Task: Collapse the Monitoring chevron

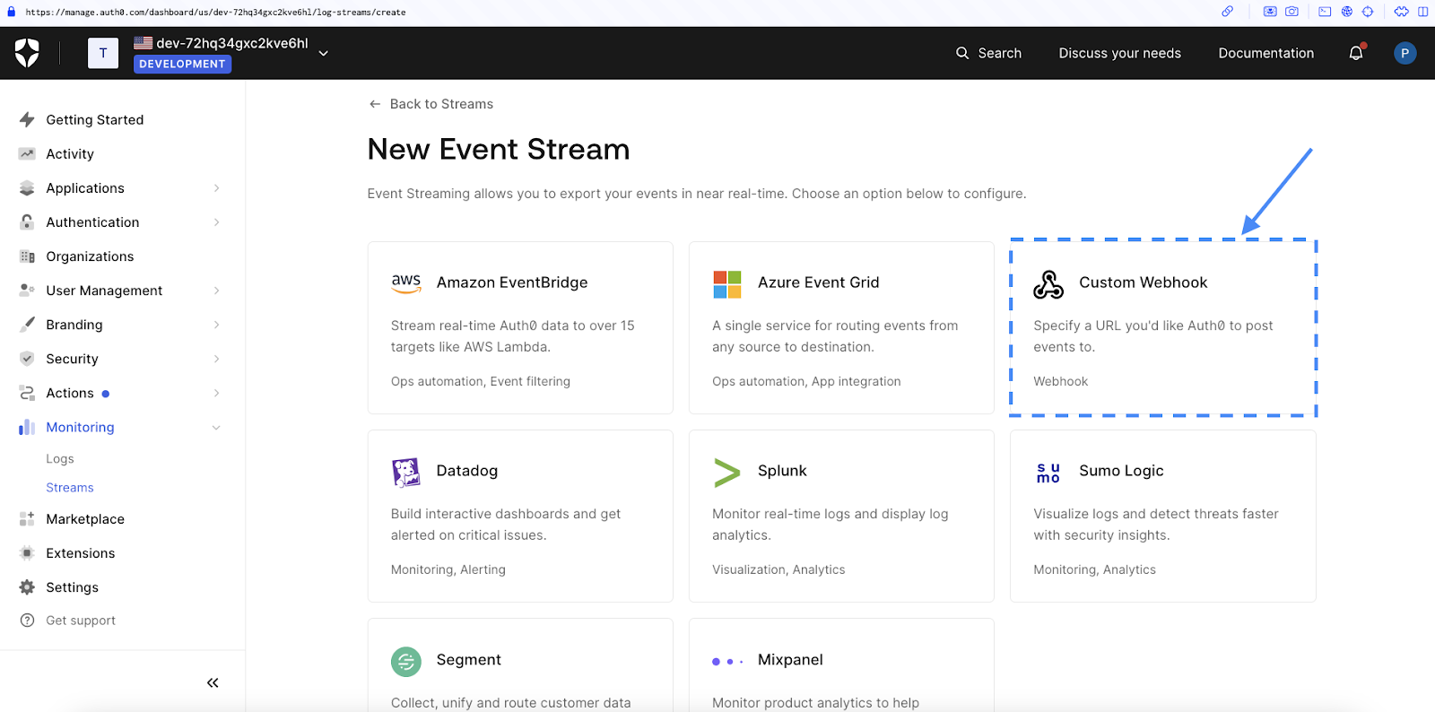Action: [216, 428]
